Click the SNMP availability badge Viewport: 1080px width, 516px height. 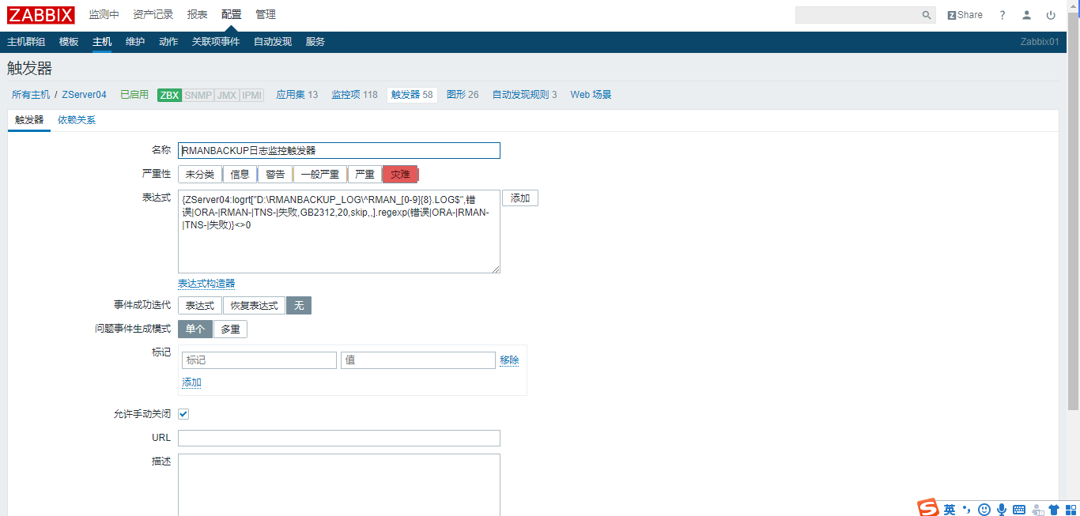pos(198,95)
